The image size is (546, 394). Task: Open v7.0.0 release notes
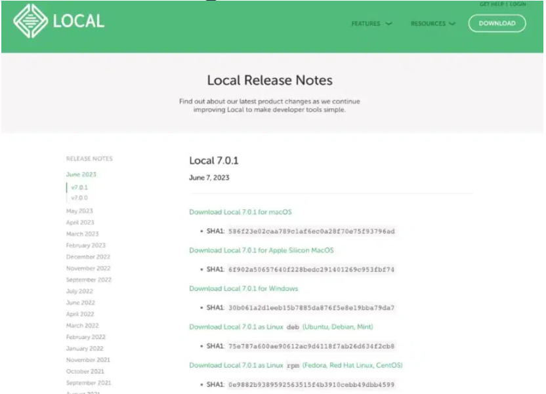(79, 198)
